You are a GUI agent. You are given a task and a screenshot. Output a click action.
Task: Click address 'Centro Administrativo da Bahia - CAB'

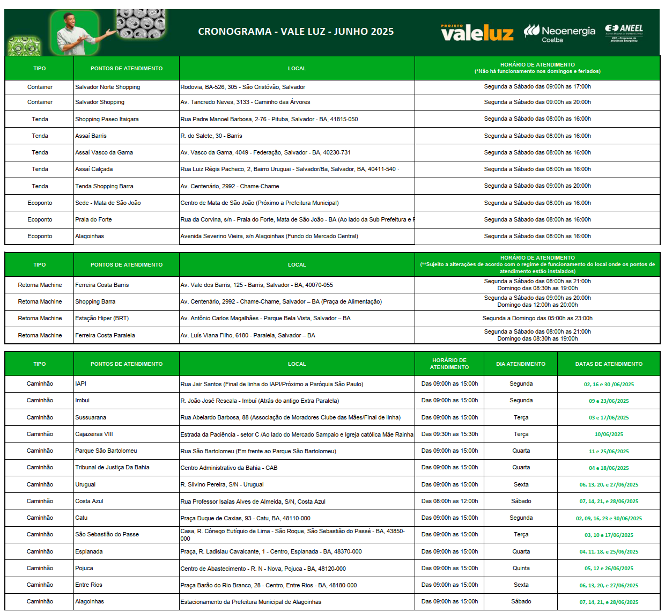coord(229,468)
